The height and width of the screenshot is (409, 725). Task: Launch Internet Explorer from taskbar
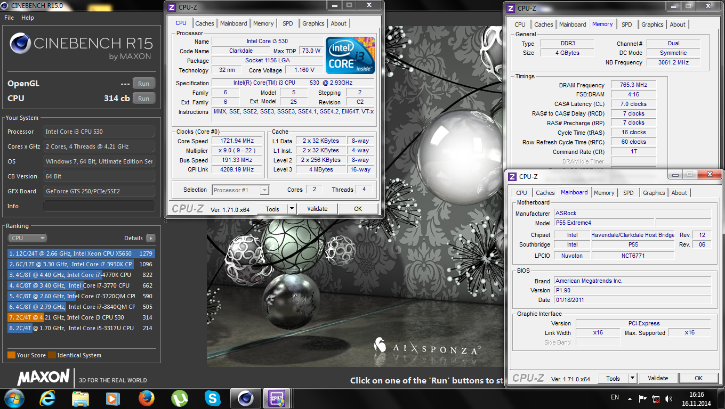pos(47,398)
